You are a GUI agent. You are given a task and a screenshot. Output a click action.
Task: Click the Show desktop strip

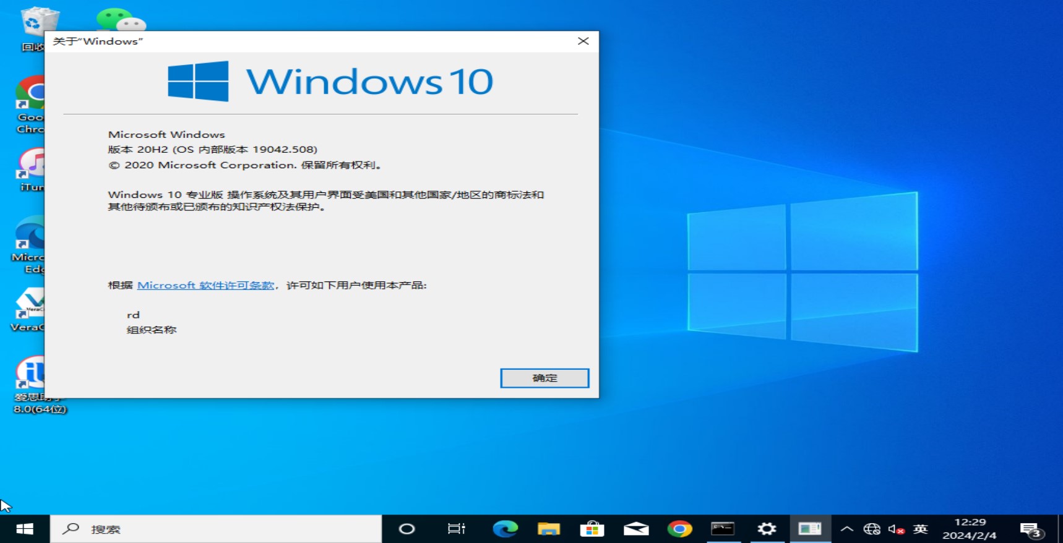(1060, 529)
